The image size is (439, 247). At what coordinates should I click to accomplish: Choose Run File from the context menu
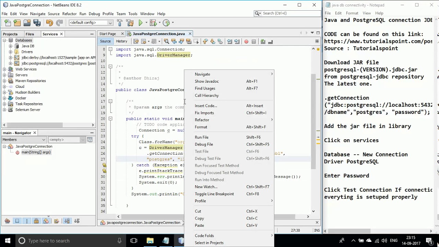(229, 137)
